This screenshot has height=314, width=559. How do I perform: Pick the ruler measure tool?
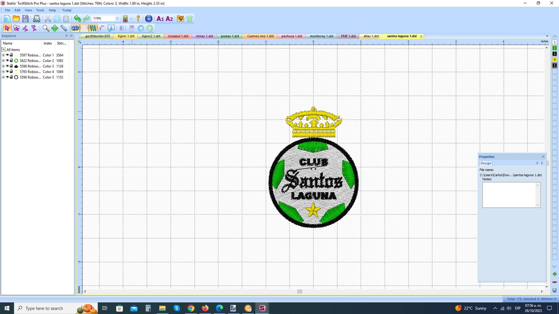(64, 28)
